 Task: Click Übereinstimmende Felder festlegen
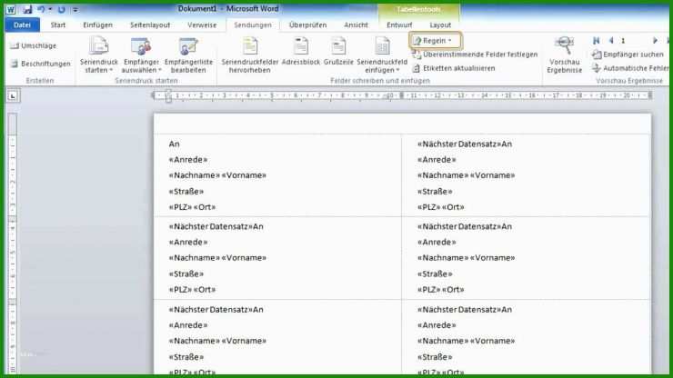tap(475, 55)
